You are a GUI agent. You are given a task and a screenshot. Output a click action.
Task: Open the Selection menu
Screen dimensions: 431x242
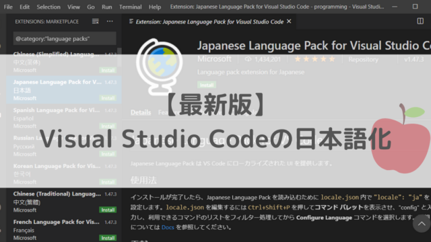tap(48, 7)
